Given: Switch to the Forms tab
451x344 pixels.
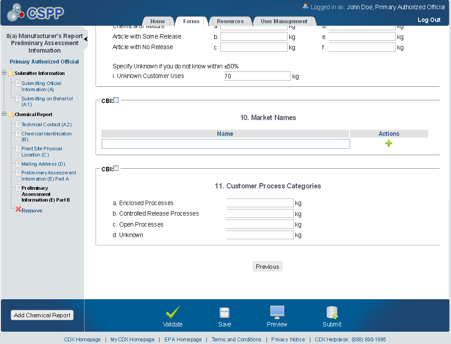Looking at the screenshot, I should pyautogui.click(x=191, y=21).
